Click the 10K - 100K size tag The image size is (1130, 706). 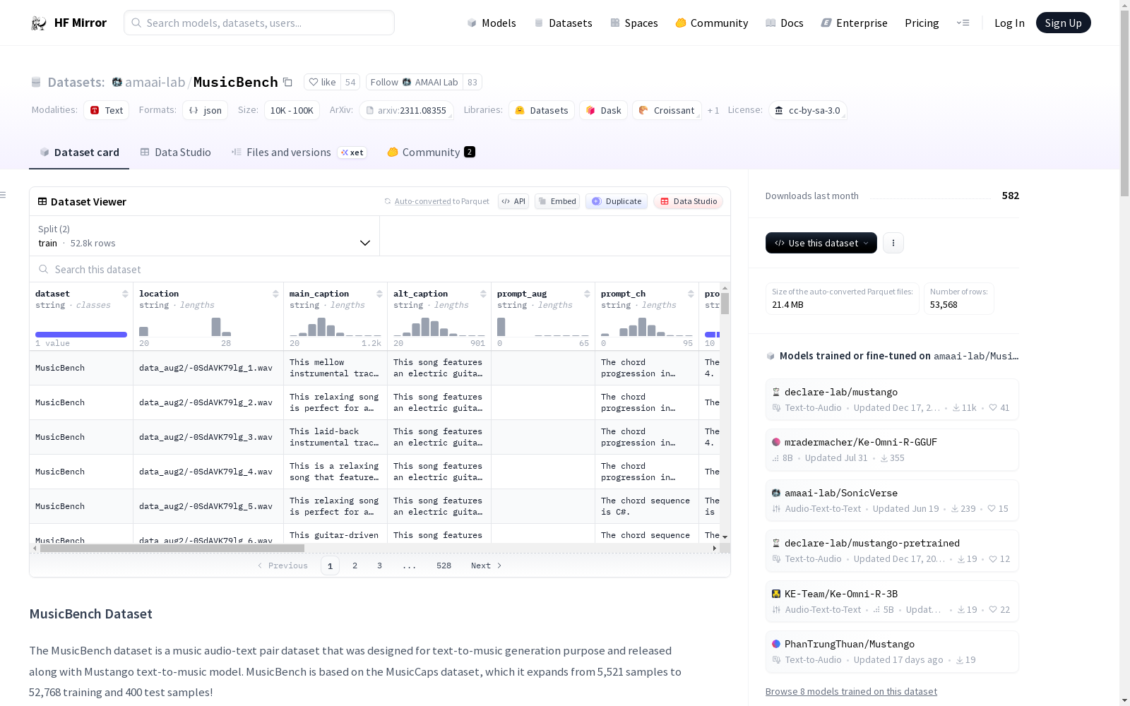click(x=292, y=110)
